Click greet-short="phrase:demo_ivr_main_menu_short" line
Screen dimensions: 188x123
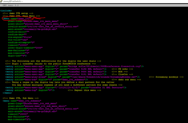pos(38,24)
